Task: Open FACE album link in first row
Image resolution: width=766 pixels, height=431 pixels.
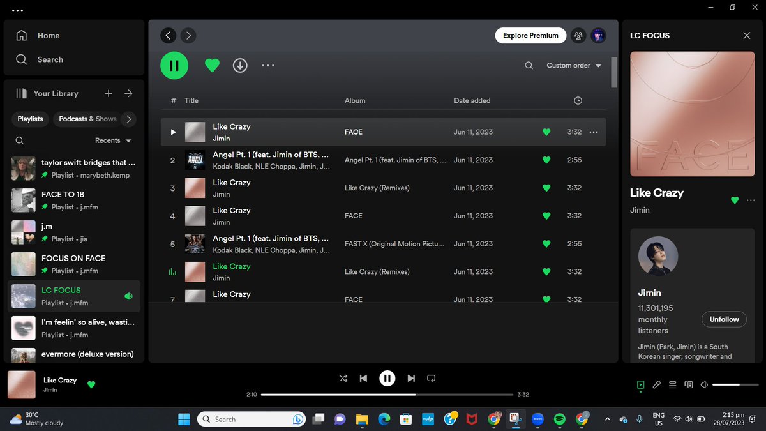Action: [354, 132]
